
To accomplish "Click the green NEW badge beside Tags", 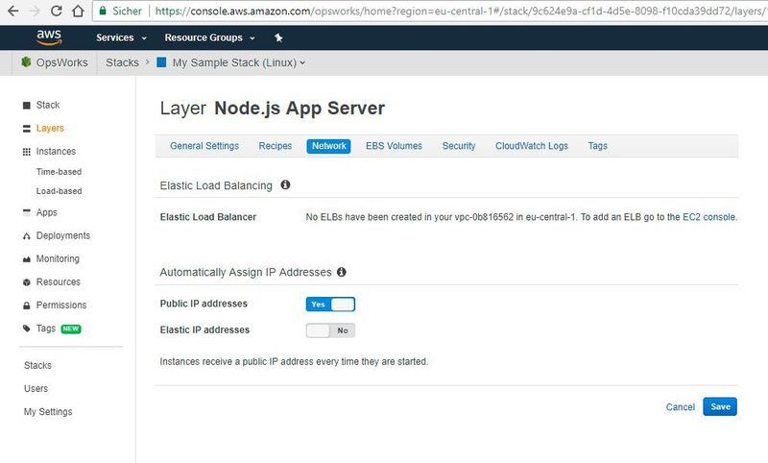I will click(71, 329).
